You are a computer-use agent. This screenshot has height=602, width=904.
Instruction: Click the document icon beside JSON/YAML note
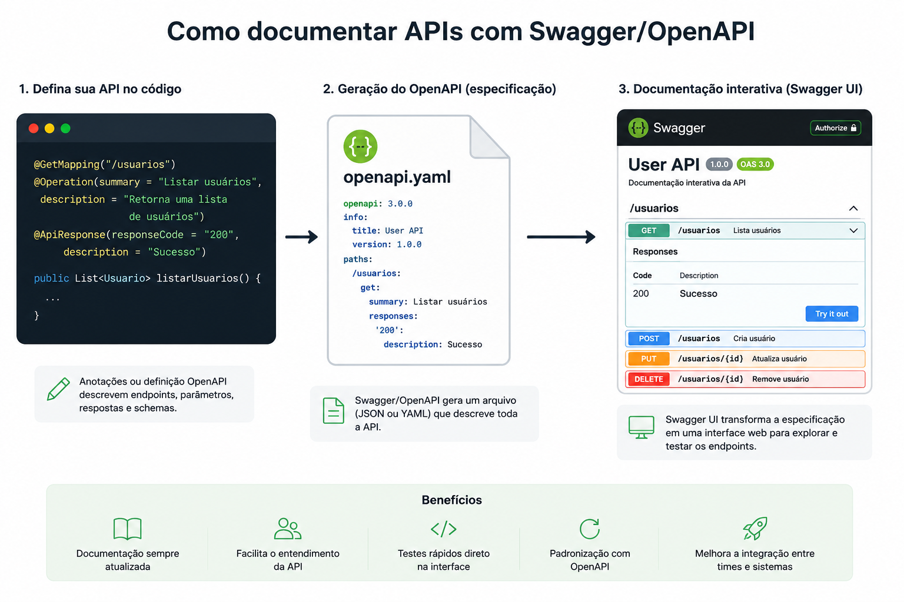coord(334,410)
